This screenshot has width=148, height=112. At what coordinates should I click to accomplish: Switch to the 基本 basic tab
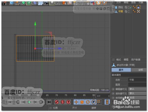click(121, 70)
